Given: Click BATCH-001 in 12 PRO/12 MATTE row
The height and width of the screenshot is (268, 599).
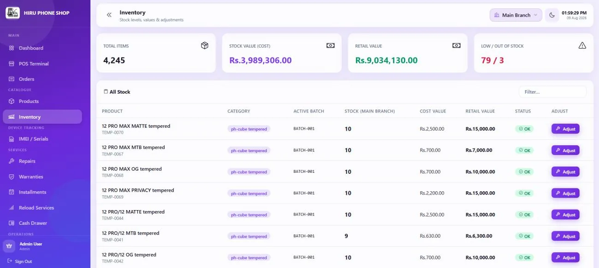Looking at the screenshot, I should (x=304, y=214).
